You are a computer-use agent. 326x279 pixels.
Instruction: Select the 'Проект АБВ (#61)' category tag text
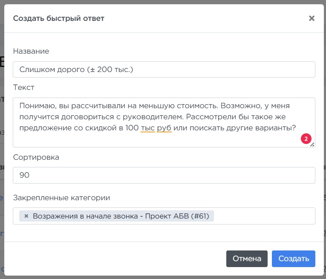177,216
